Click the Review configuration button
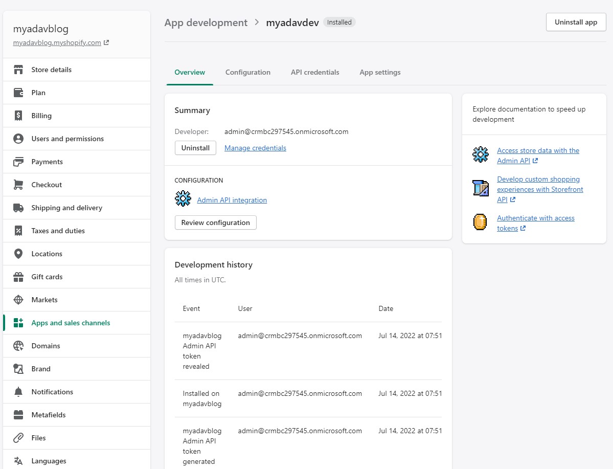Viewport: 613px width, 469px height. [x=215, y=222]
